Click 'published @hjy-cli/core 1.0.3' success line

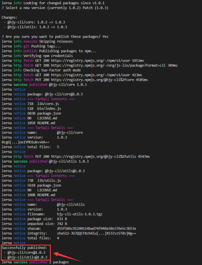coord(58,84)
